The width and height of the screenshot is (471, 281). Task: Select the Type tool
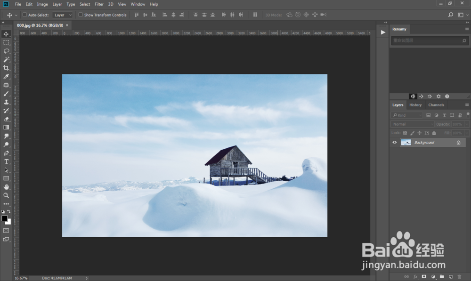pos(7,161)
